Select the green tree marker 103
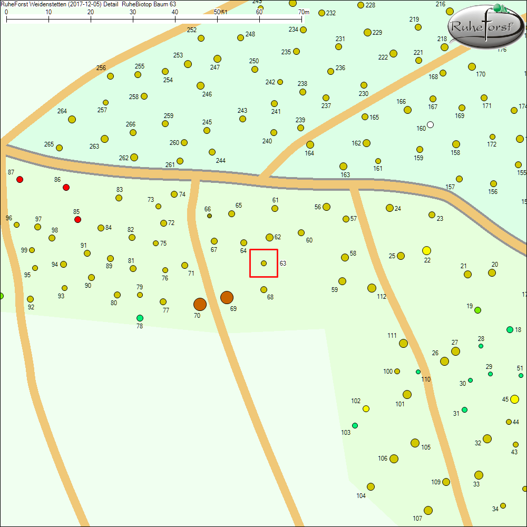Image resolution: width=527 pixels, height=527 pixels. pyautogui.click(x=355, y=425)
